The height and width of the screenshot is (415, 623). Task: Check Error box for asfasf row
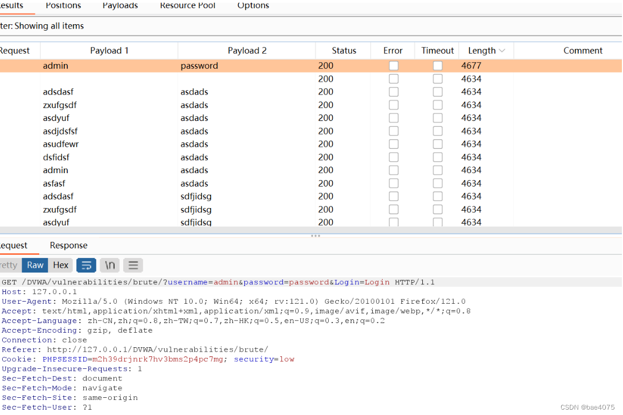pos(393,183)
